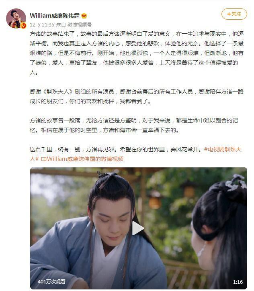
Task: Play the video using the triangle play button
Action: pyautogui.click(x=138, y=228)
